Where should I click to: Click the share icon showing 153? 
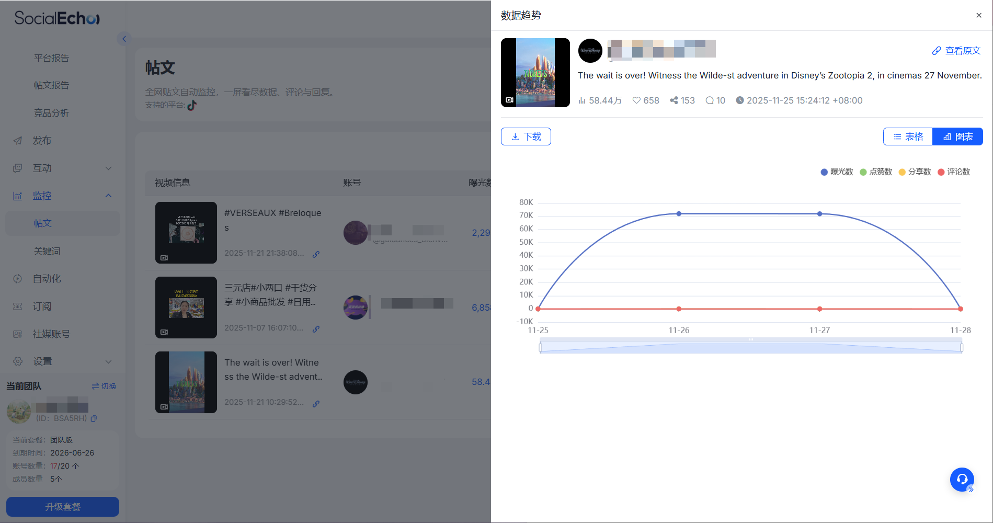tap(674, 100)
